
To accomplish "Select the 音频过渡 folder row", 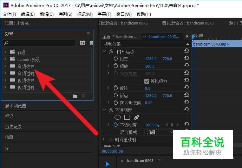I will tap(47, 73).
